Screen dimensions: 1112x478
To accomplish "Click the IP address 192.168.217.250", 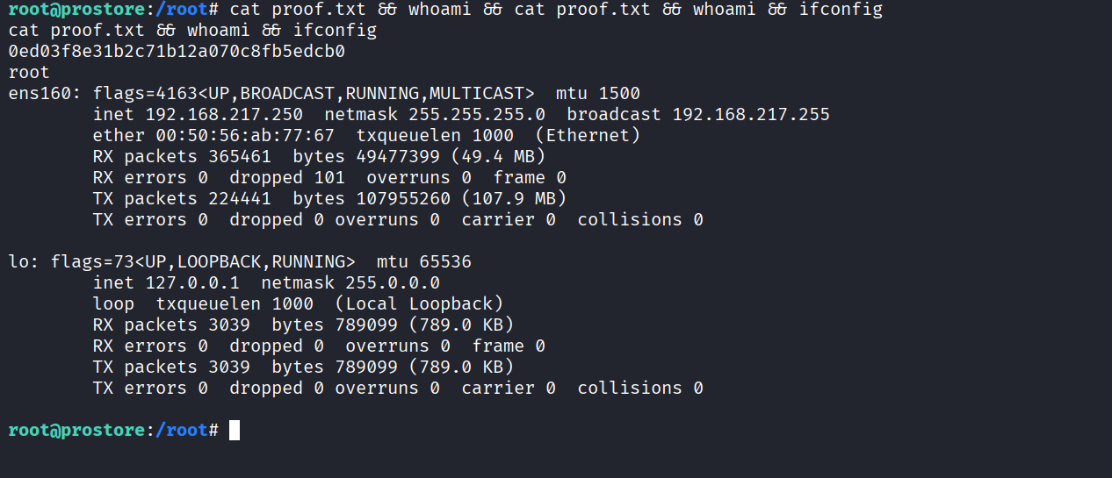I will point(224,114).
